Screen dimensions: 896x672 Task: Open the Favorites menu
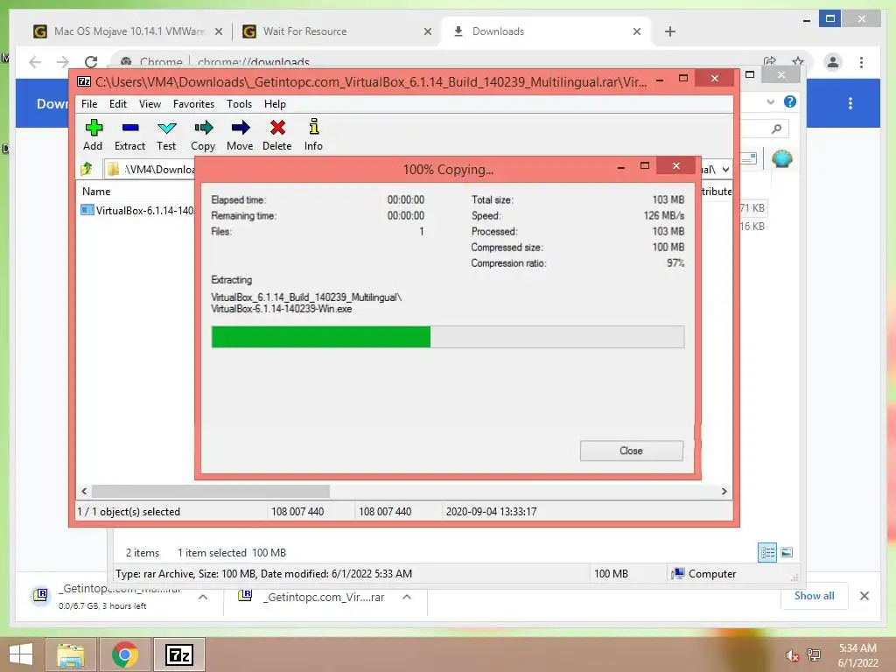click(193, 104)
